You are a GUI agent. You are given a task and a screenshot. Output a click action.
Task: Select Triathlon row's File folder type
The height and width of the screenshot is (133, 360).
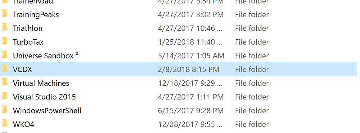[x=252, y=28]
